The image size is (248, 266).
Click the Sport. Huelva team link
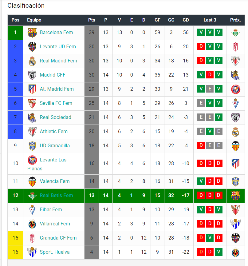pos(55,252)
